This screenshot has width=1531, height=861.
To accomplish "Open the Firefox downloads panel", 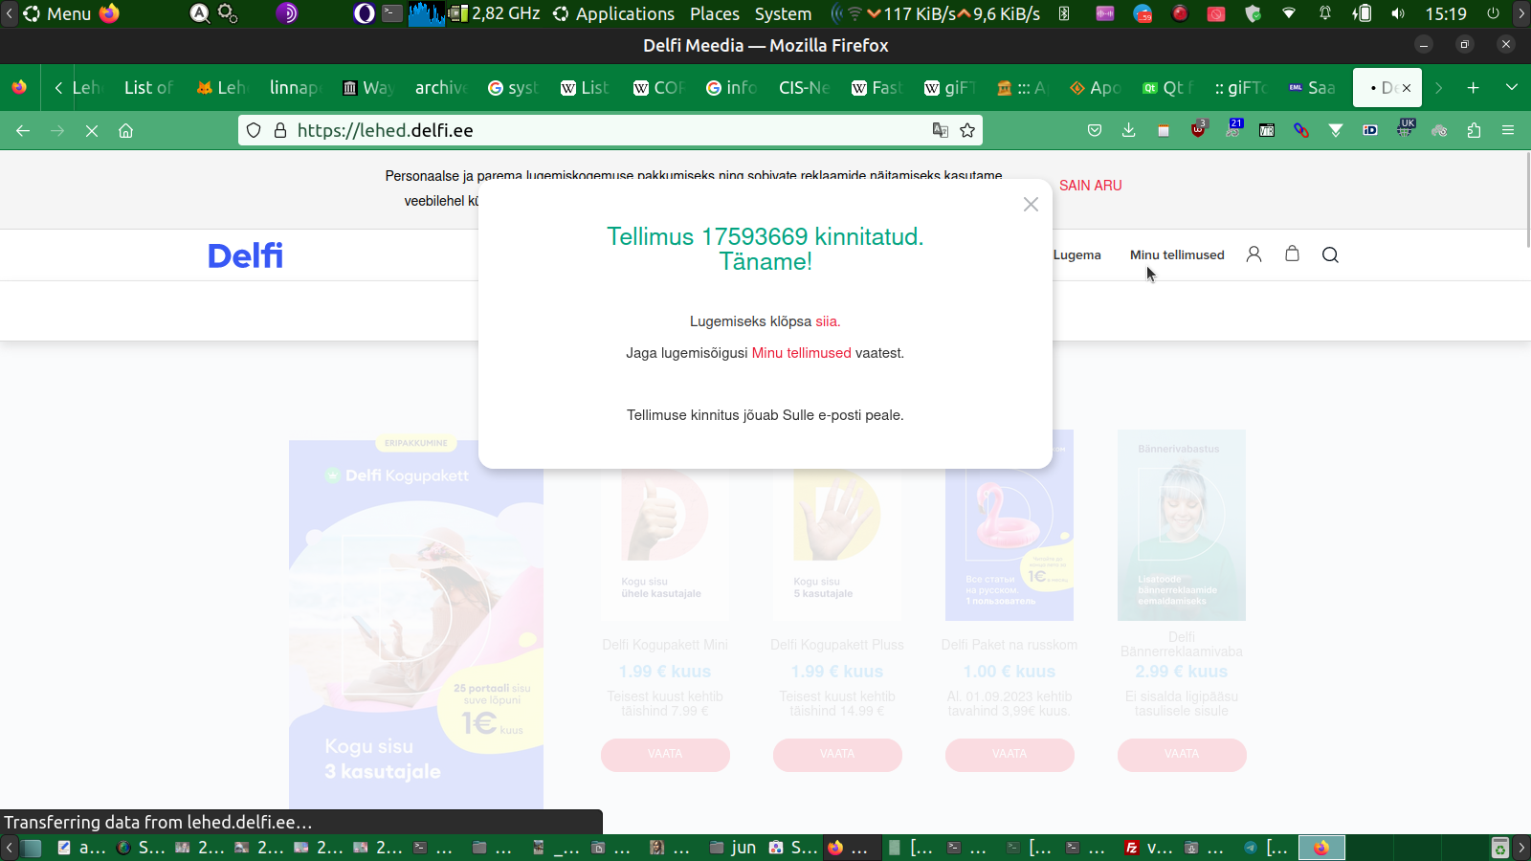I will coord(1129,130).
